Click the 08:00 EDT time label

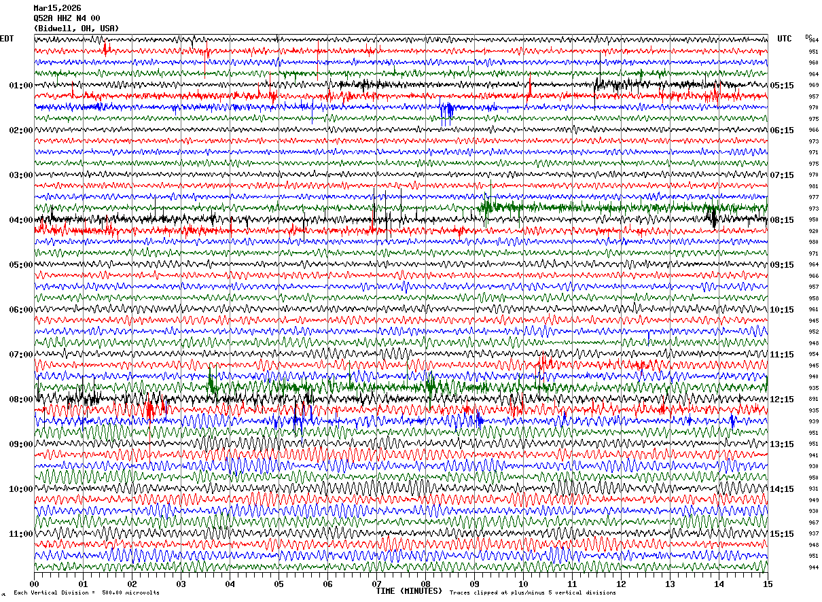click(x=21, y=400)
